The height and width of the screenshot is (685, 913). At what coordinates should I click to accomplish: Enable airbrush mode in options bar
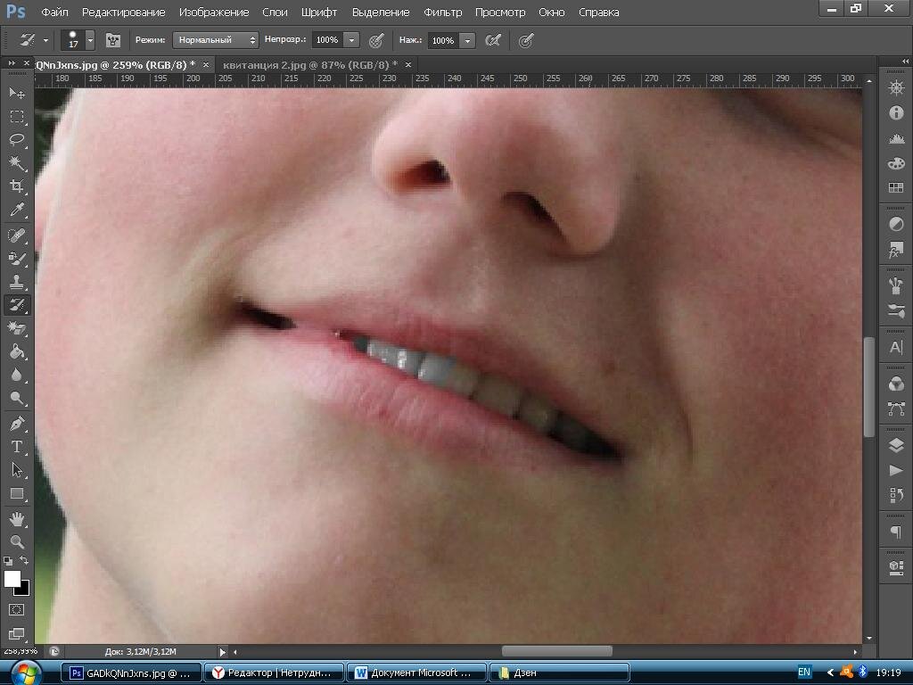pyautogui.click(x=493, y=40)
